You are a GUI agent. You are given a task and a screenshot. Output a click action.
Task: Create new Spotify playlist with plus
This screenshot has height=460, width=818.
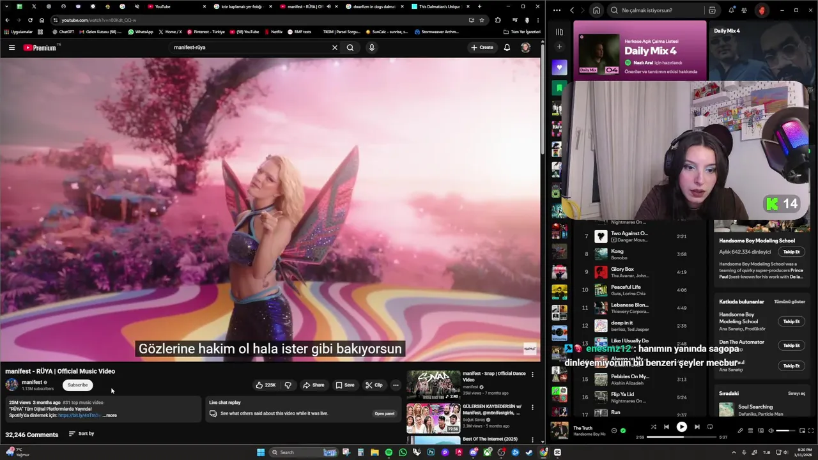click(x=559, y=47)
